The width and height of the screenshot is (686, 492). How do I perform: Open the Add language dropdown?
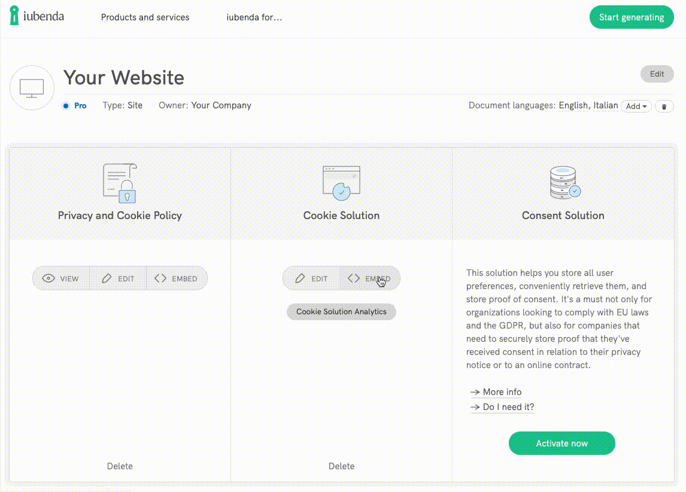click(636, 106)
